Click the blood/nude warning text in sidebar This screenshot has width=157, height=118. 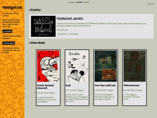[x=11, y=23]
